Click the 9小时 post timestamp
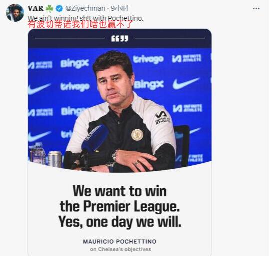The width and height of the screenshot is (270, 256). [x=120, y=8]
